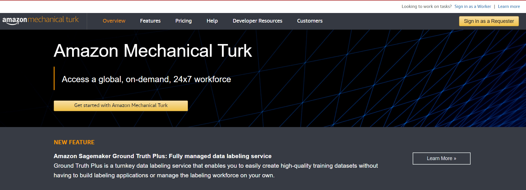This screenshot has width=526, height=190.
Task: Open Developer Resources
Action: tap(257, 21)
